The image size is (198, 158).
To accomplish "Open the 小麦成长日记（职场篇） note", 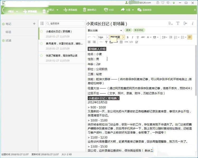I will pyautogui.click(x=62, y=33).
